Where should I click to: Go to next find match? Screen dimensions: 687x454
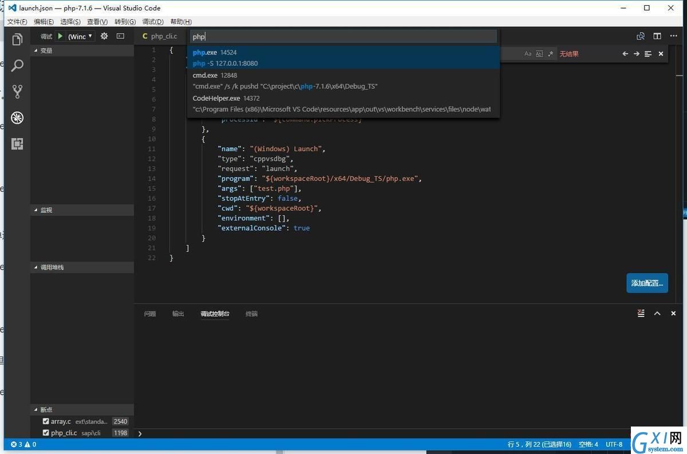(x=637, y=54)
